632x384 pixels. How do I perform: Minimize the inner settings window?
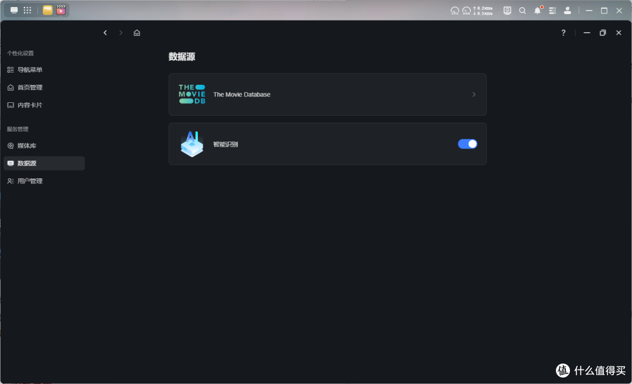(x=587, y=33)
